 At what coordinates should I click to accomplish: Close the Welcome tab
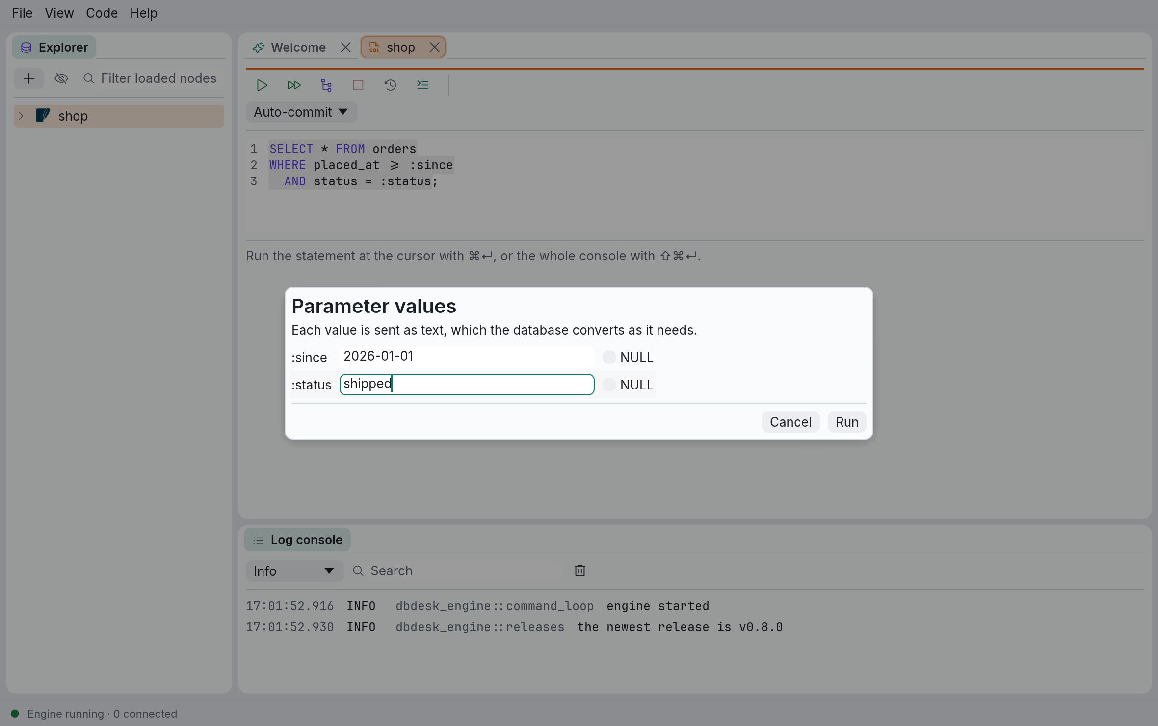pos(345,47)
